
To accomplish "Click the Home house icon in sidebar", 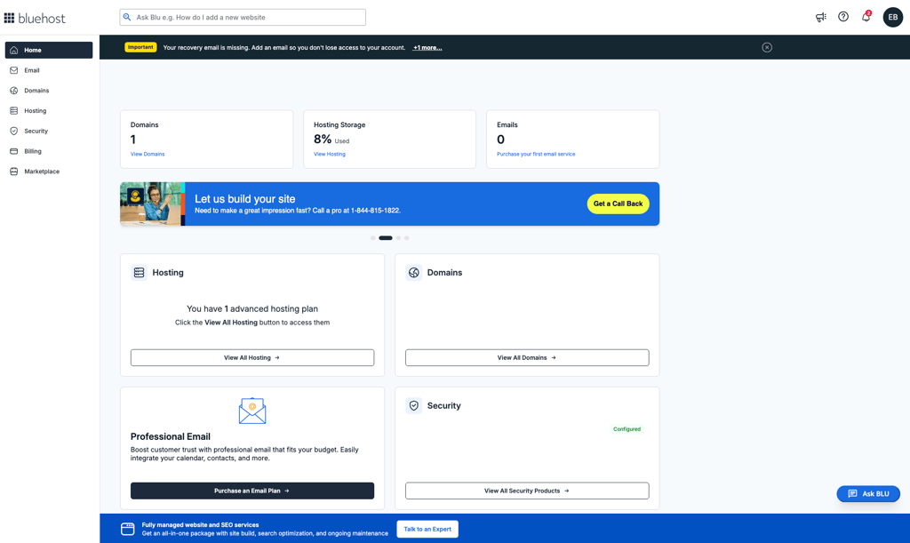I will (14, 50).
